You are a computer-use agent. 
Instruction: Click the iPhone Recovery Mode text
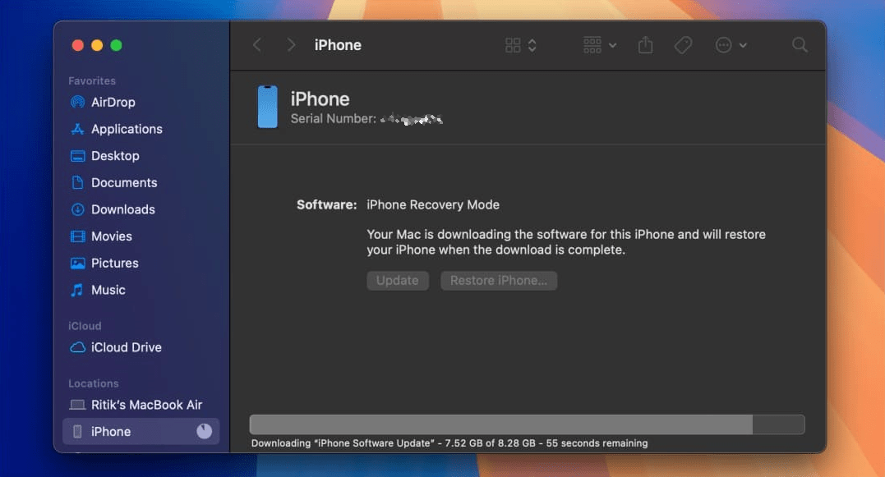[433, 204]
